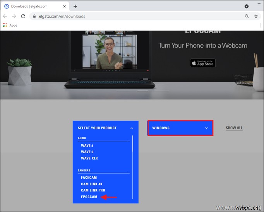Open the Windows operating system dropdown
This screenshot has width=264, height=212.
(180, 128)
